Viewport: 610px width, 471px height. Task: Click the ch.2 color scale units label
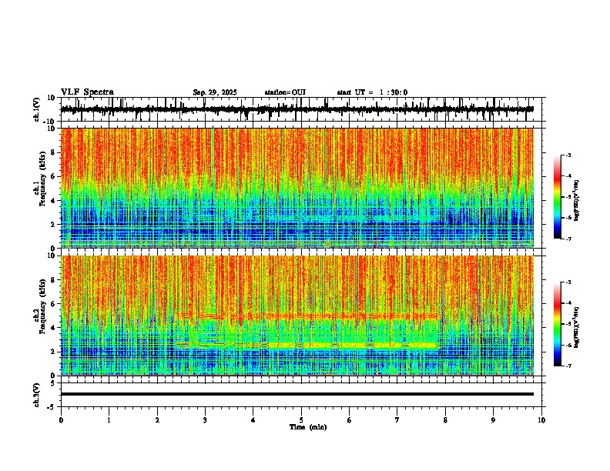point(576,327)
